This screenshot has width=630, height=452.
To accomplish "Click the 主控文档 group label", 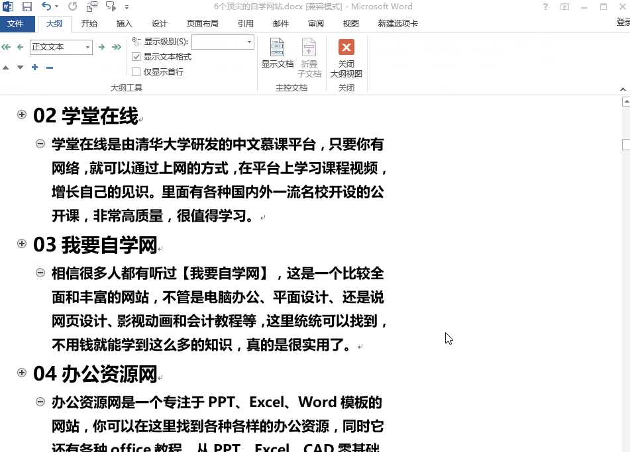I will pyautogui.click(x=291, y=88).
